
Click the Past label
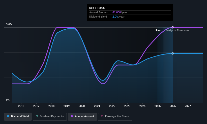click(x=158, y=31)
